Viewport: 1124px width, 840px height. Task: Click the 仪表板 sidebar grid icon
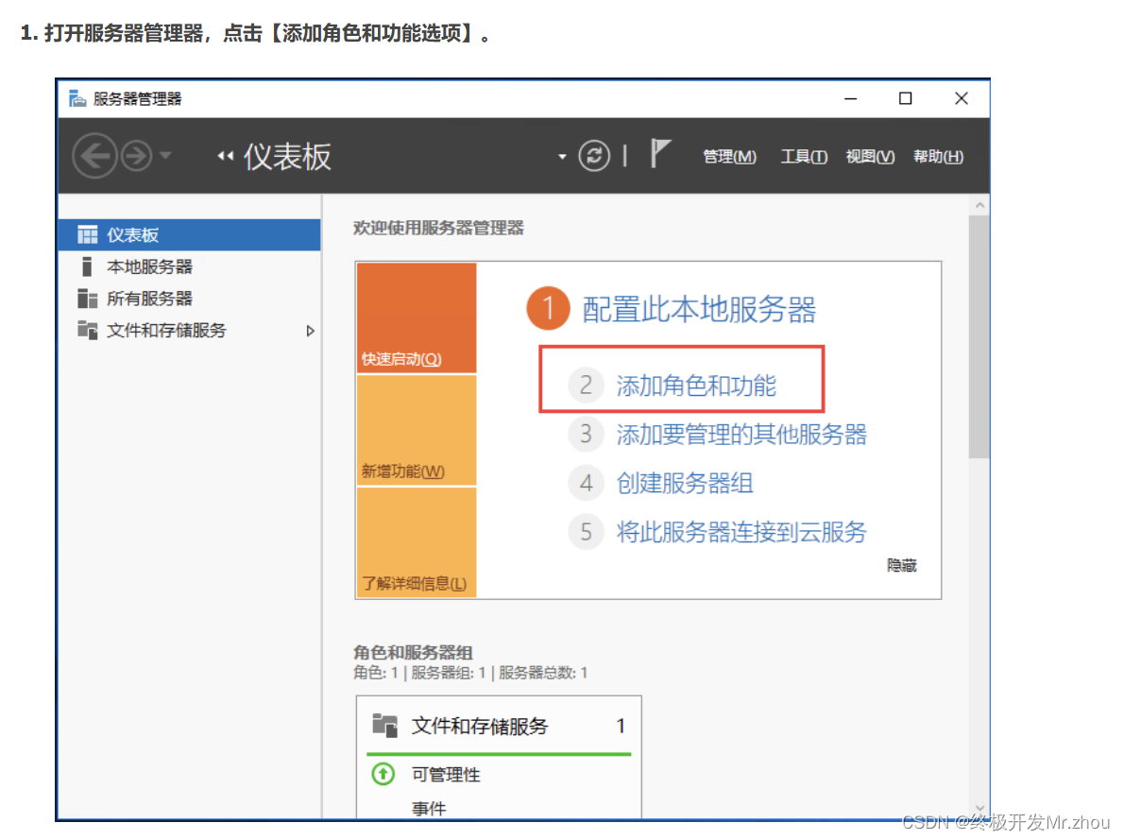[88, 234]
